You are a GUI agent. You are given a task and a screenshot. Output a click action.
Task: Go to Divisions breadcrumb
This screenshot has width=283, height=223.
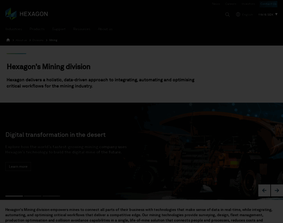(x=38, y=40)
